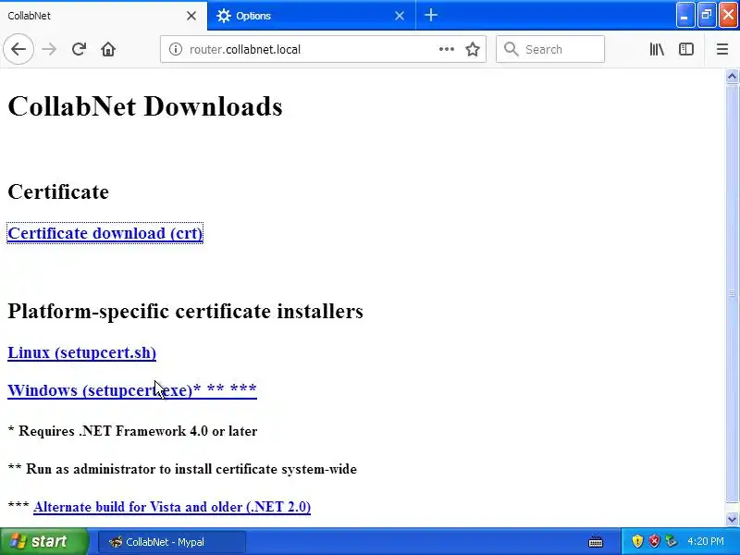Image resolution: width=740 pixels, height=555 pixels.
Task: Bookmark this page with the star
Action: tap(473, 49)
